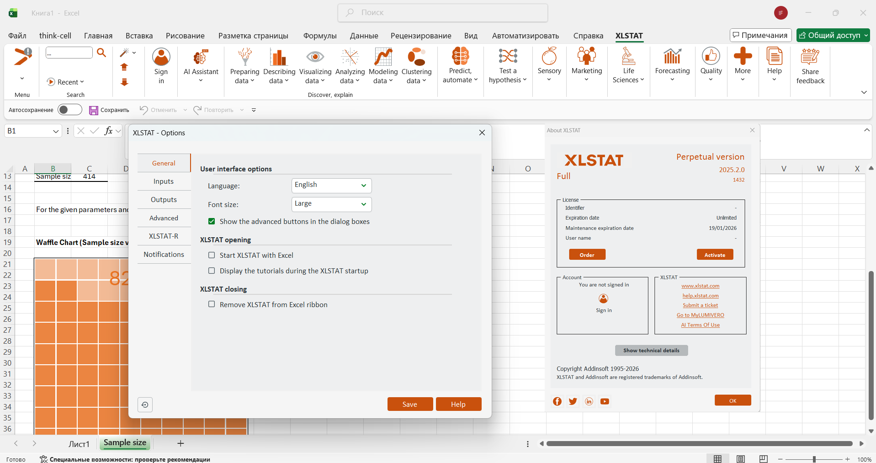Open Submit a ticket link
Viewport: 876px width, 463px height.
[x=700, y=305]
